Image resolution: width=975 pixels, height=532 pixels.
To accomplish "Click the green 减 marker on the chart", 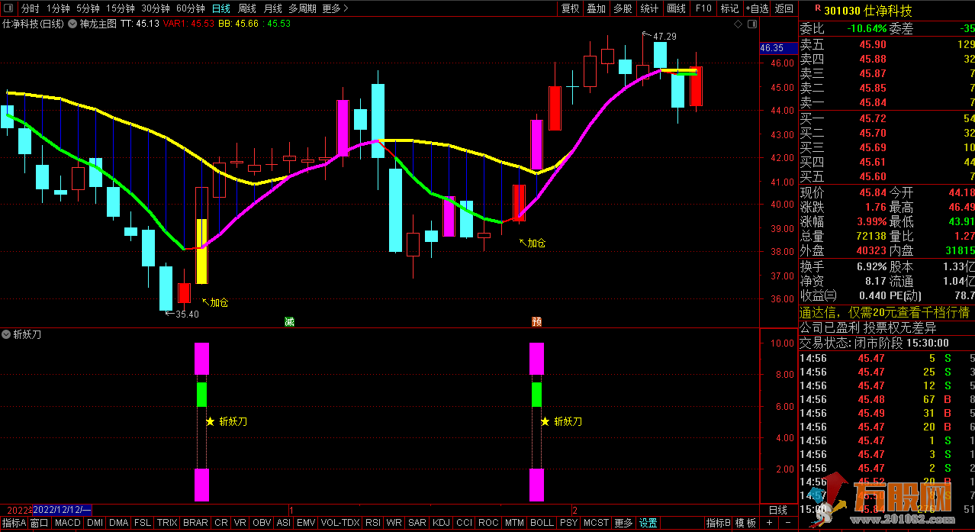I will (x=289, y=322).
